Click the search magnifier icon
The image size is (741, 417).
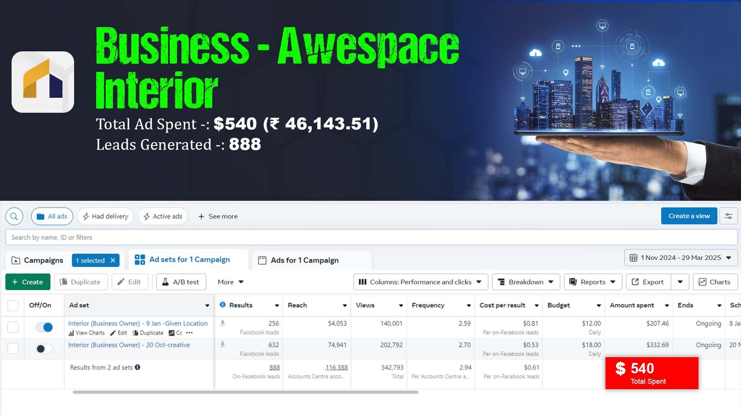coord(14,216)
